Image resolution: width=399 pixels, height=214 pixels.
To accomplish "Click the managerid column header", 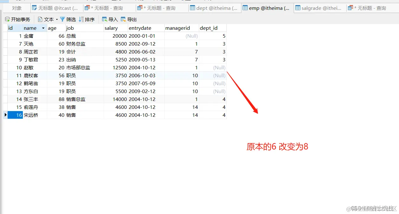I will click(x=182, y=28).
